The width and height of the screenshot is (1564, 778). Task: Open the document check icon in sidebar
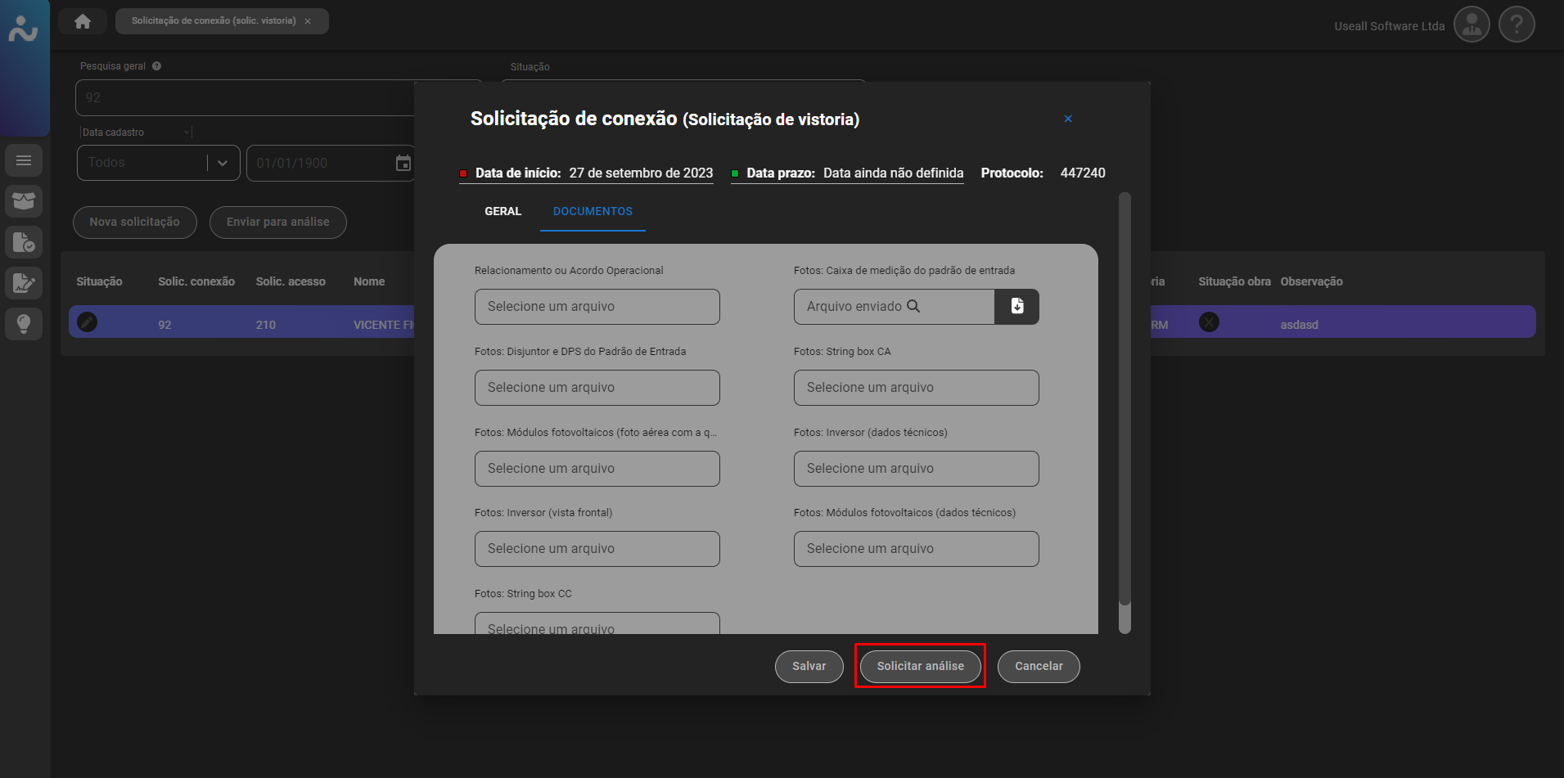tap(24, 242)
